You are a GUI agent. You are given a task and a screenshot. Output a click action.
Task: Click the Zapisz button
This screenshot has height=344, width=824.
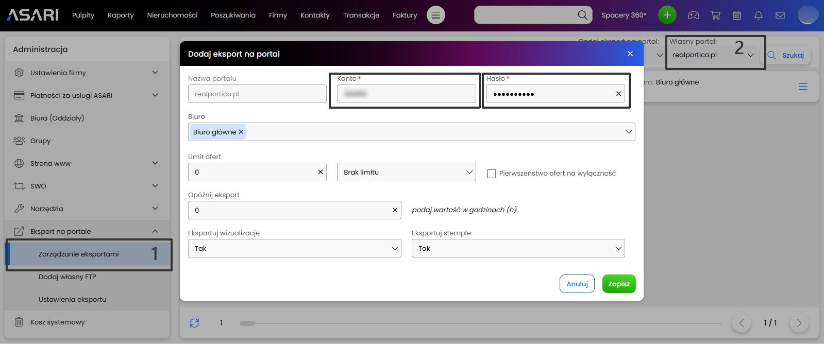pos(618,284)
